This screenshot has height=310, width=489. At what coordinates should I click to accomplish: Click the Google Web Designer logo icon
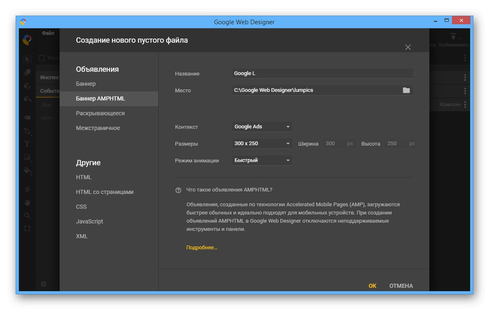pos(27,40)
